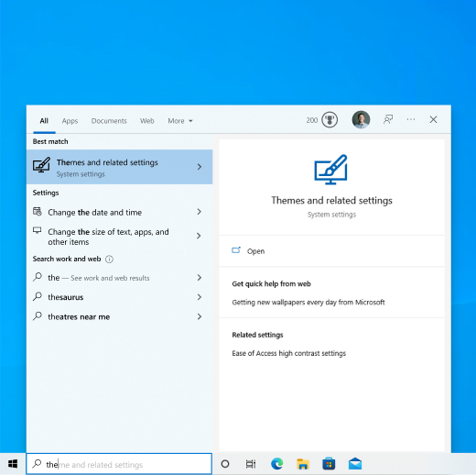Viewport: 476px width, 475px height.
Task: Click the Themes icon in Best match
Action: coord(41,165)
